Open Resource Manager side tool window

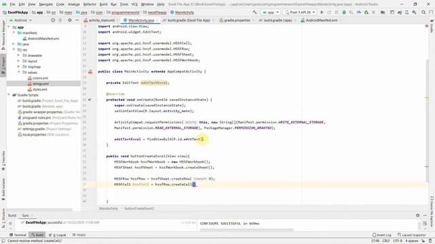3,35
